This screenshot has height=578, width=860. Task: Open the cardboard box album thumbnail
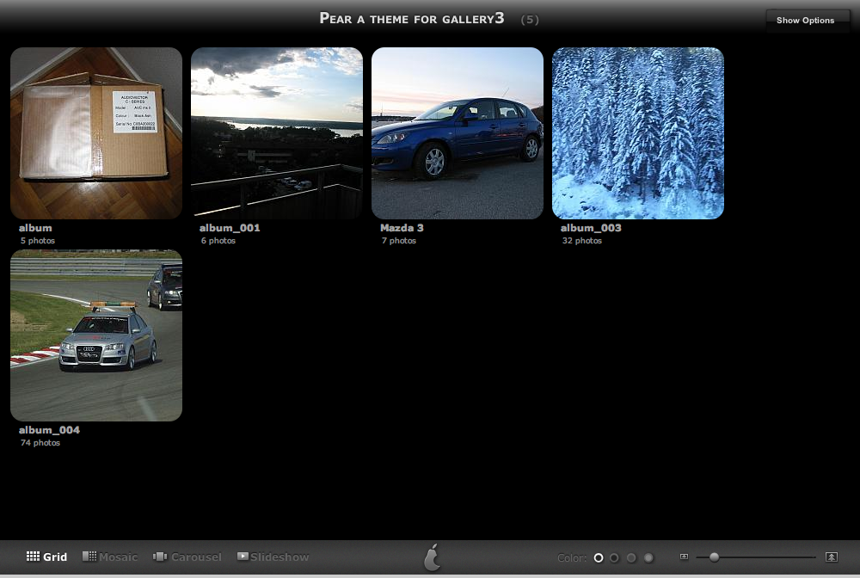click(96, 133)
